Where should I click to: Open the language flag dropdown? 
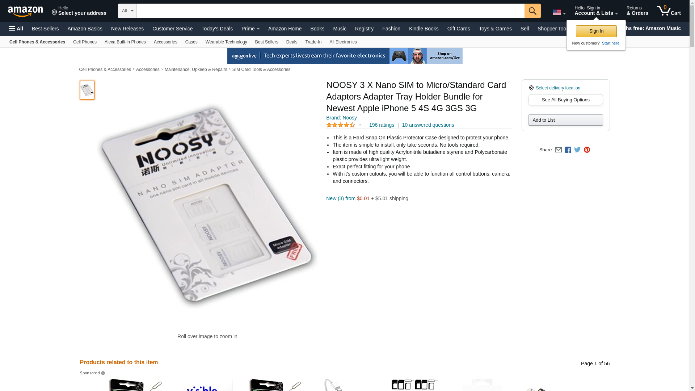[x=559, y=12]
